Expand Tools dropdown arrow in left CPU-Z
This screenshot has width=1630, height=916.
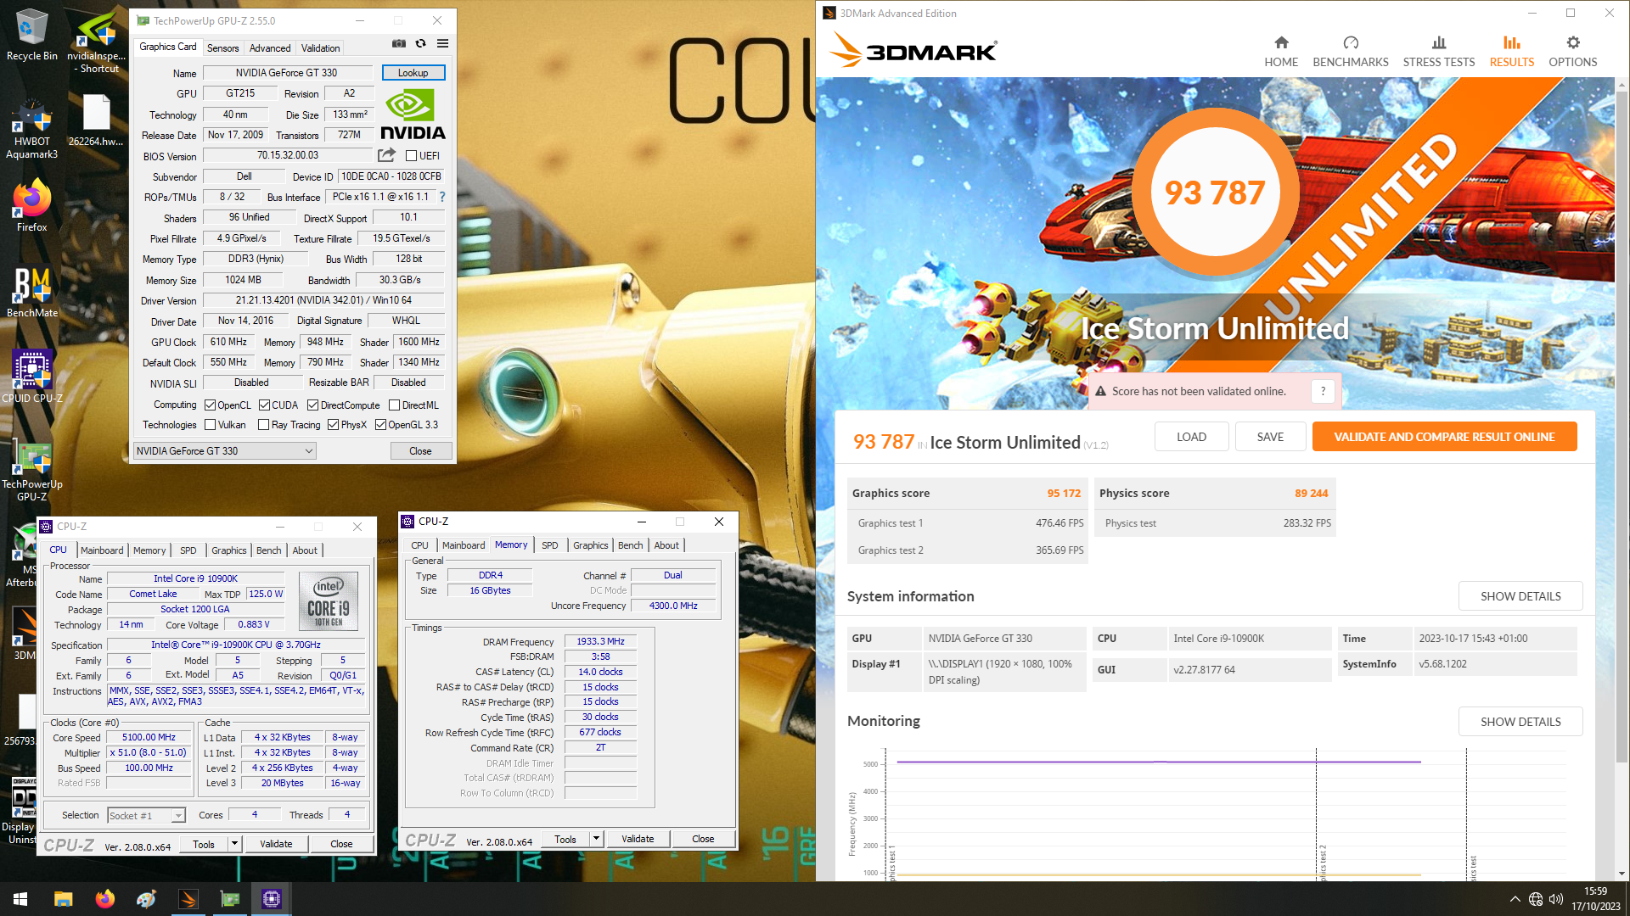tap(235, 844)
